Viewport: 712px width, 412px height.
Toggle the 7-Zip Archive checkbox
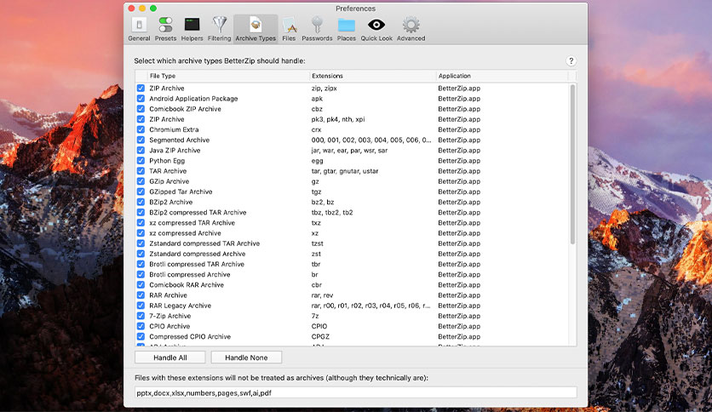141,316
